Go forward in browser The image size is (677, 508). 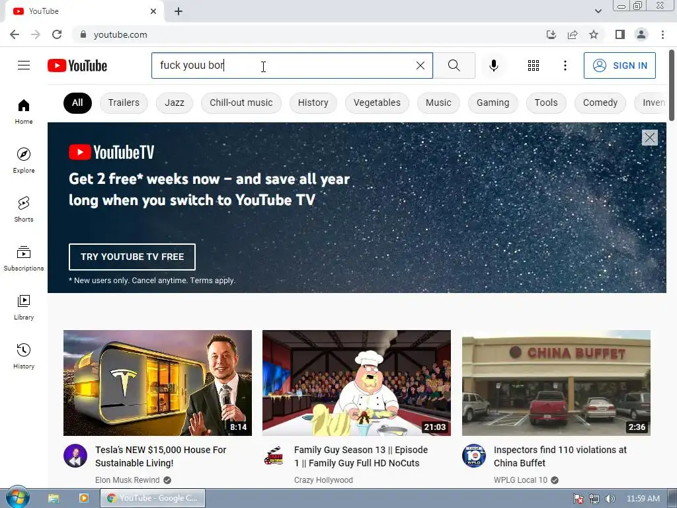pos(36,34)
